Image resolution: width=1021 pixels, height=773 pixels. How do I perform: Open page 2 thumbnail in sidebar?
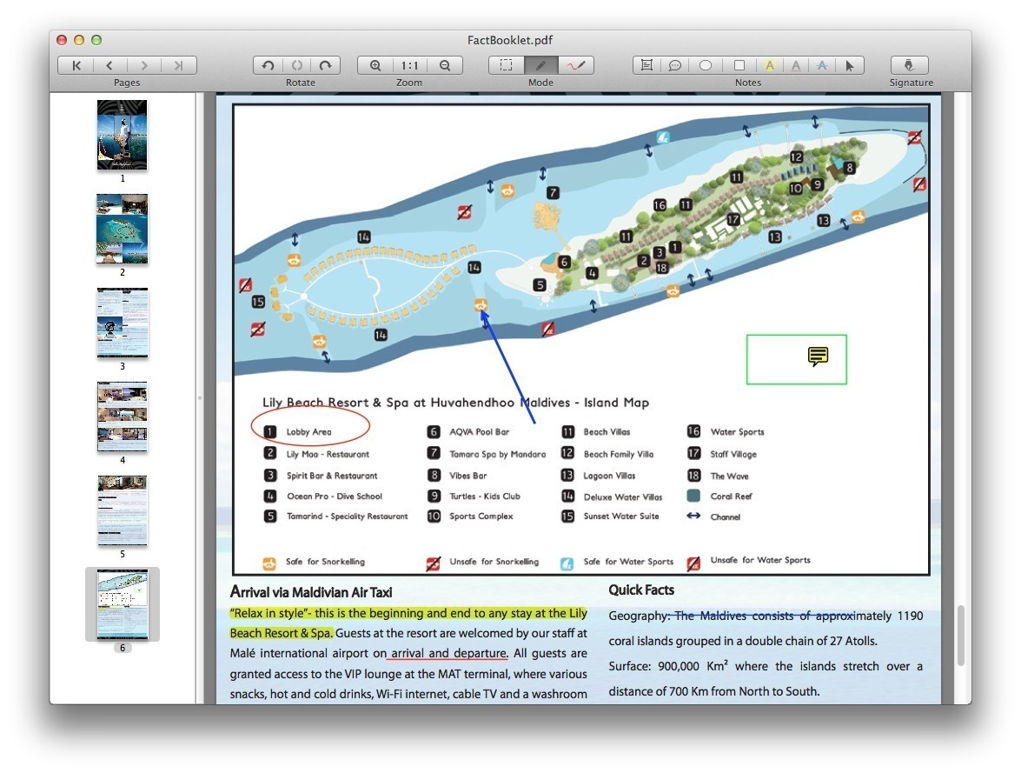pyautogui.click(x=122, y=229)
